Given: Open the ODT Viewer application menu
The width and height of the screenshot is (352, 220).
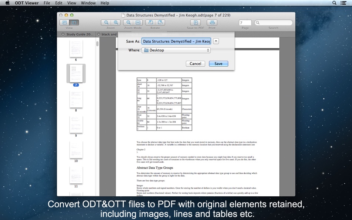Looking at the screenshot, I should [x=27, y=3].
